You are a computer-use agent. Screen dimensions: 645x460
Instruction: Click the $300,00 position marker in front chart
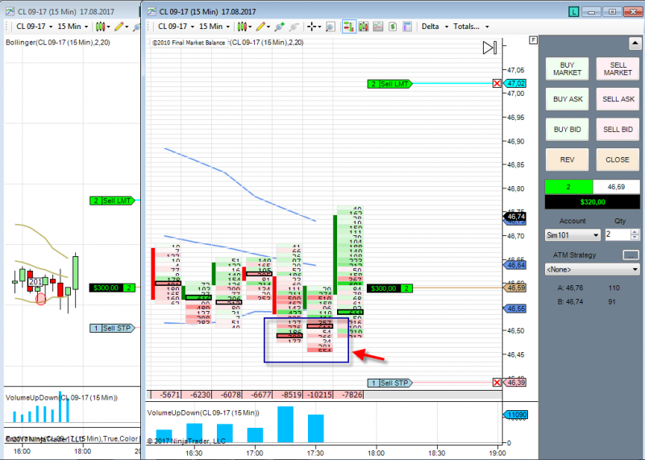389,288
